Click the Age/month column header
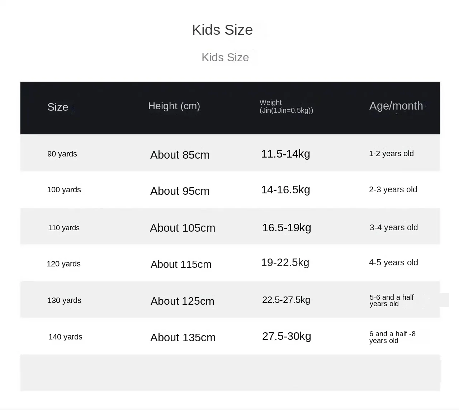This screenshot has width=459, height=410. pos(396,106)
